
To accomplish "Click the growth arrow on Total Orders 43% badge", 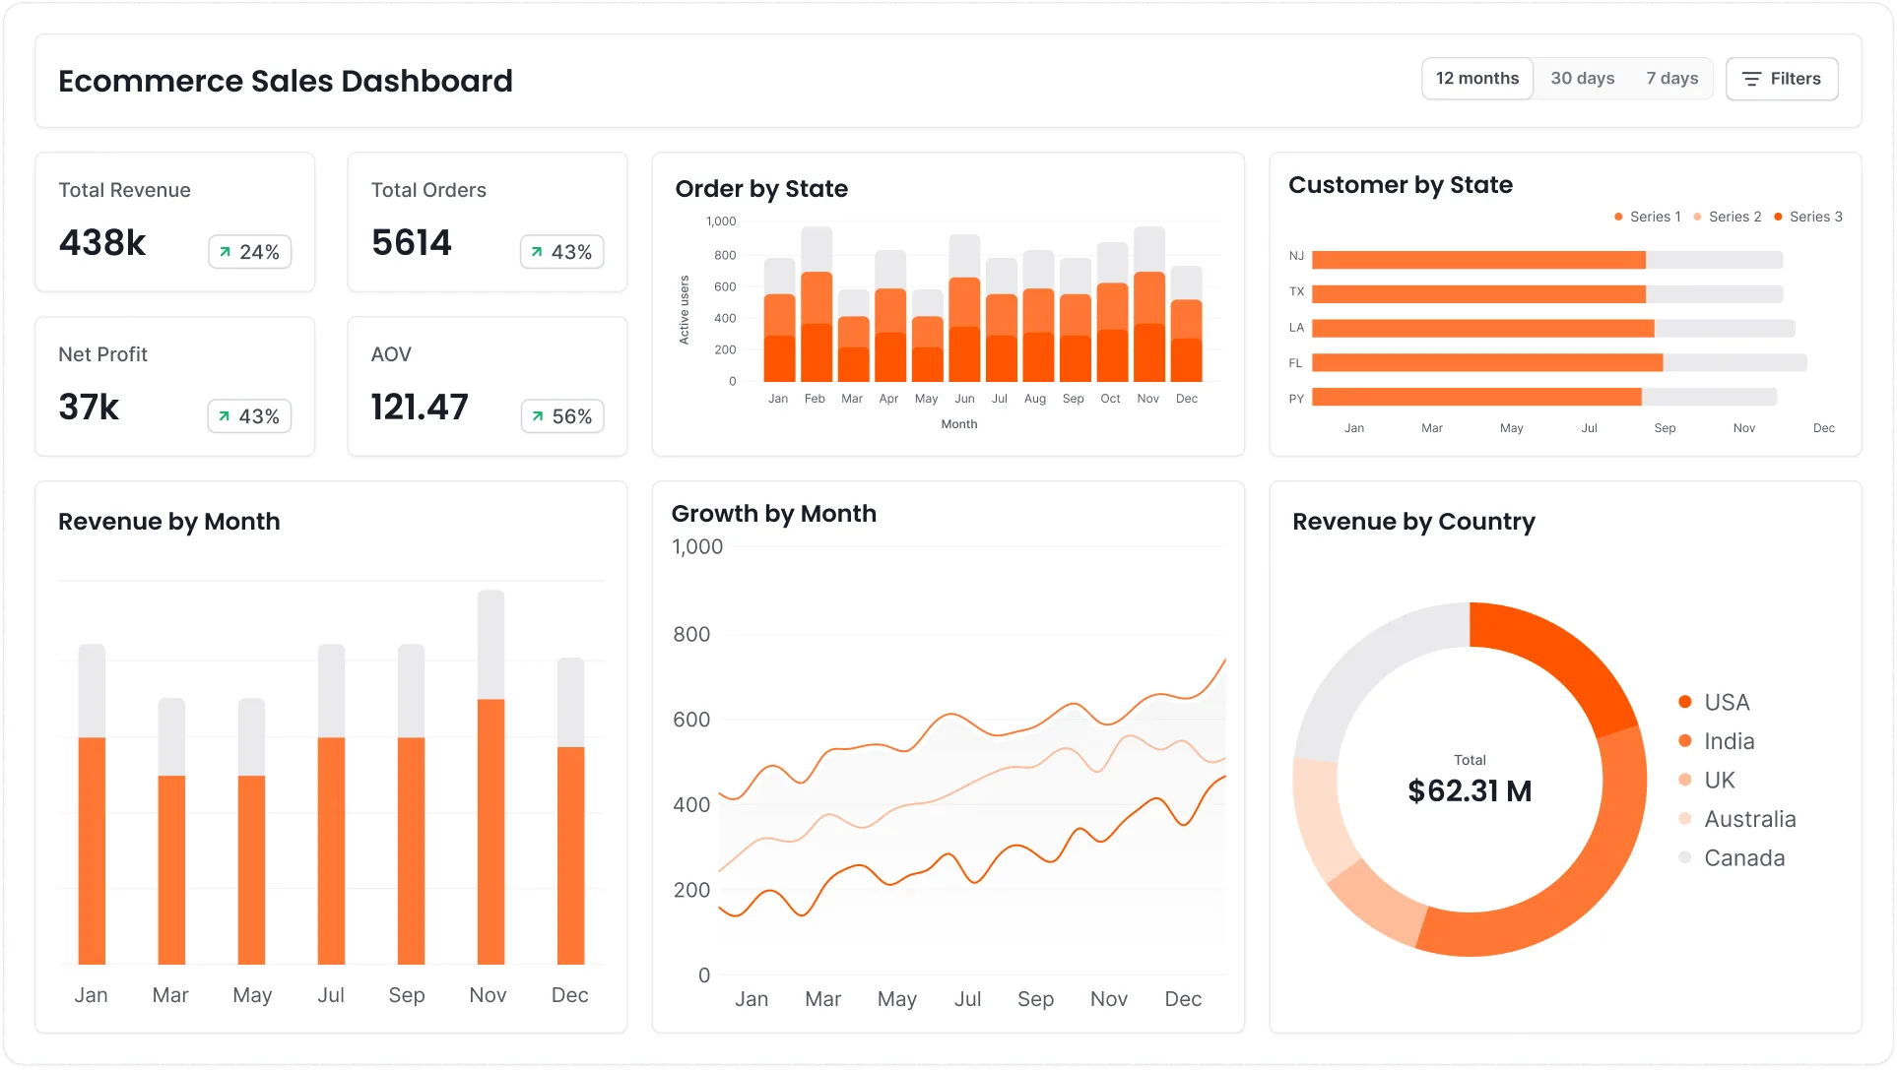I will (538, 252).
